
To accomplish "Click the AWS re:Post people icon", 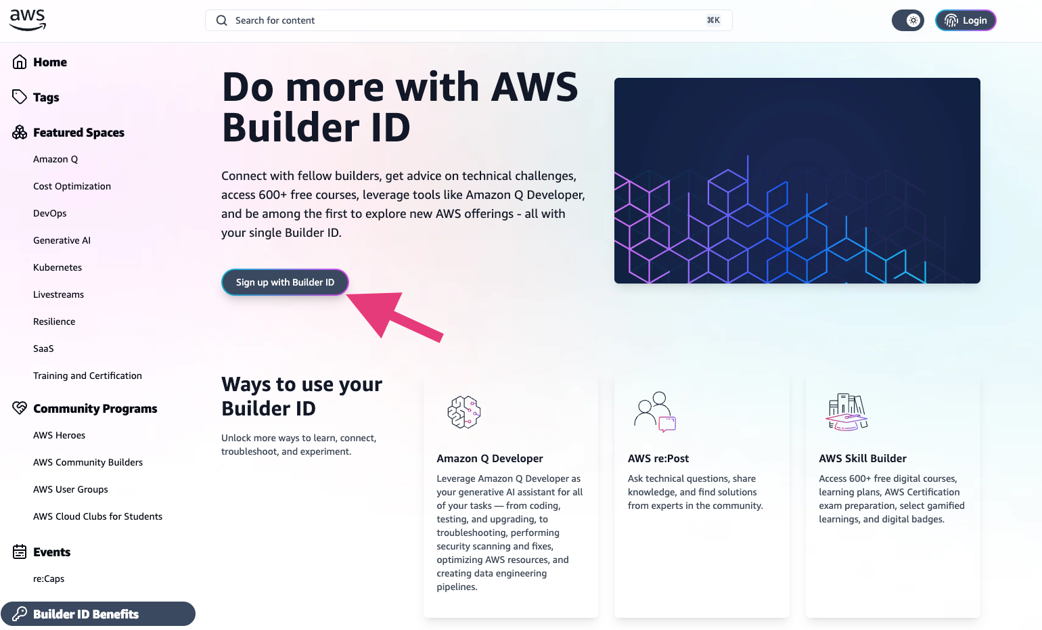I will click(x=655, y=411).
